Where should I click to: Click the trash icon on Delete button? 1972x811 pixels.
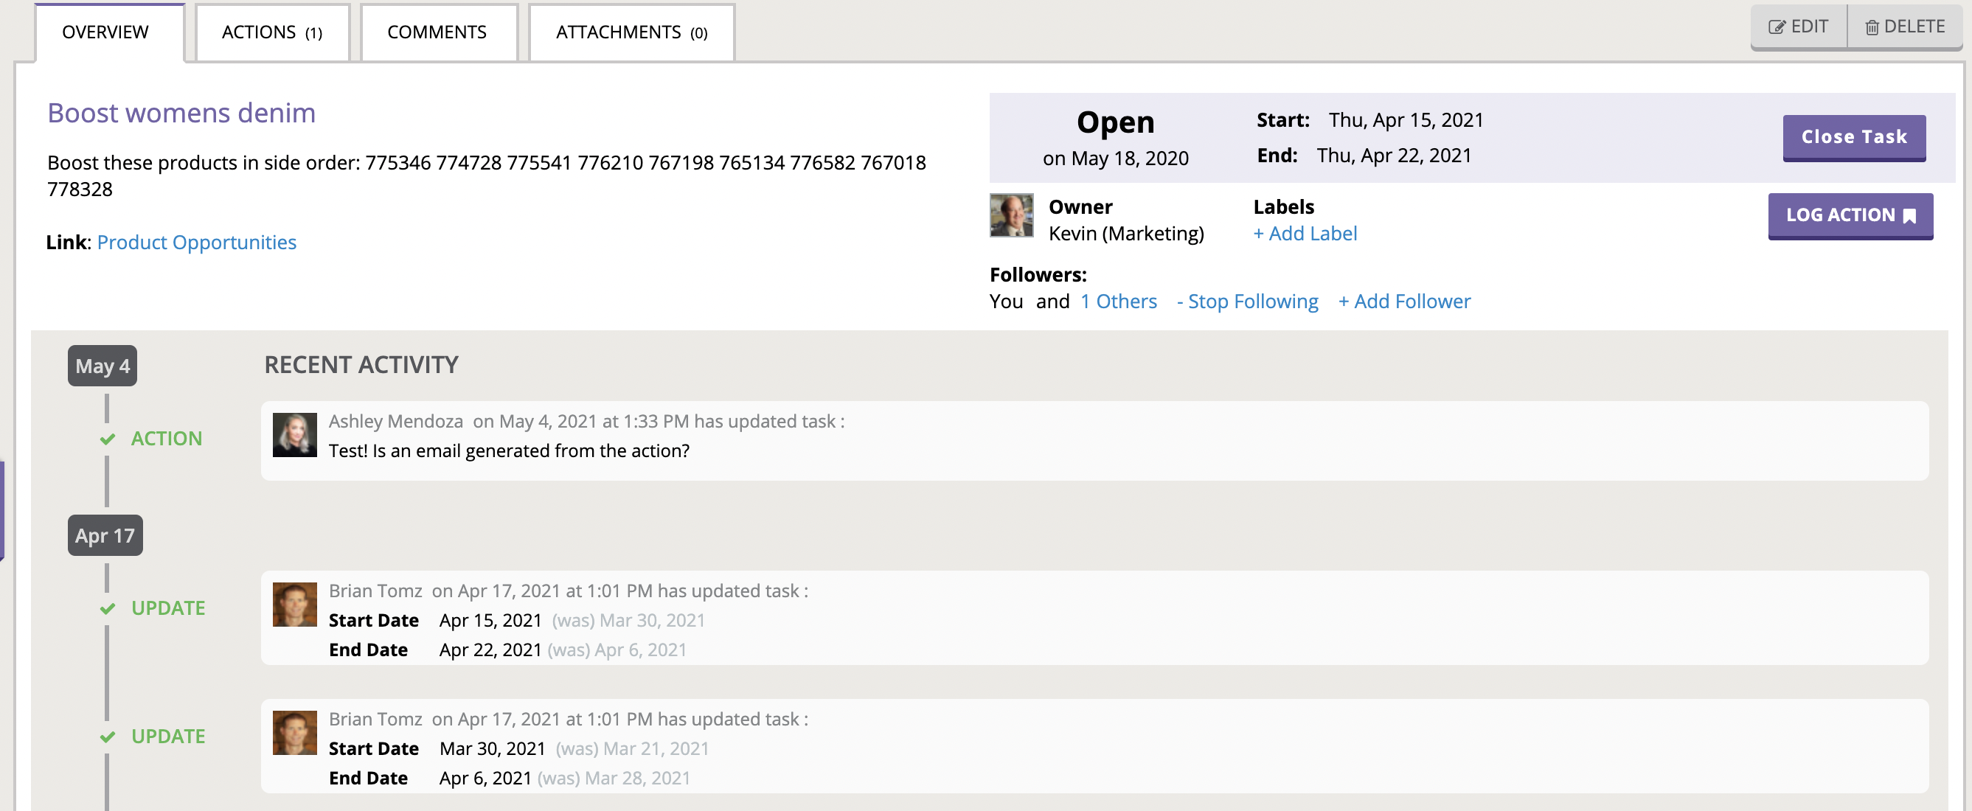pos(1872,27)
